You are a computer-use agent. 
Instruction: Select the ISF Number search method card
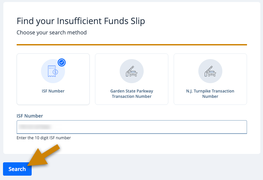(53, 79)
